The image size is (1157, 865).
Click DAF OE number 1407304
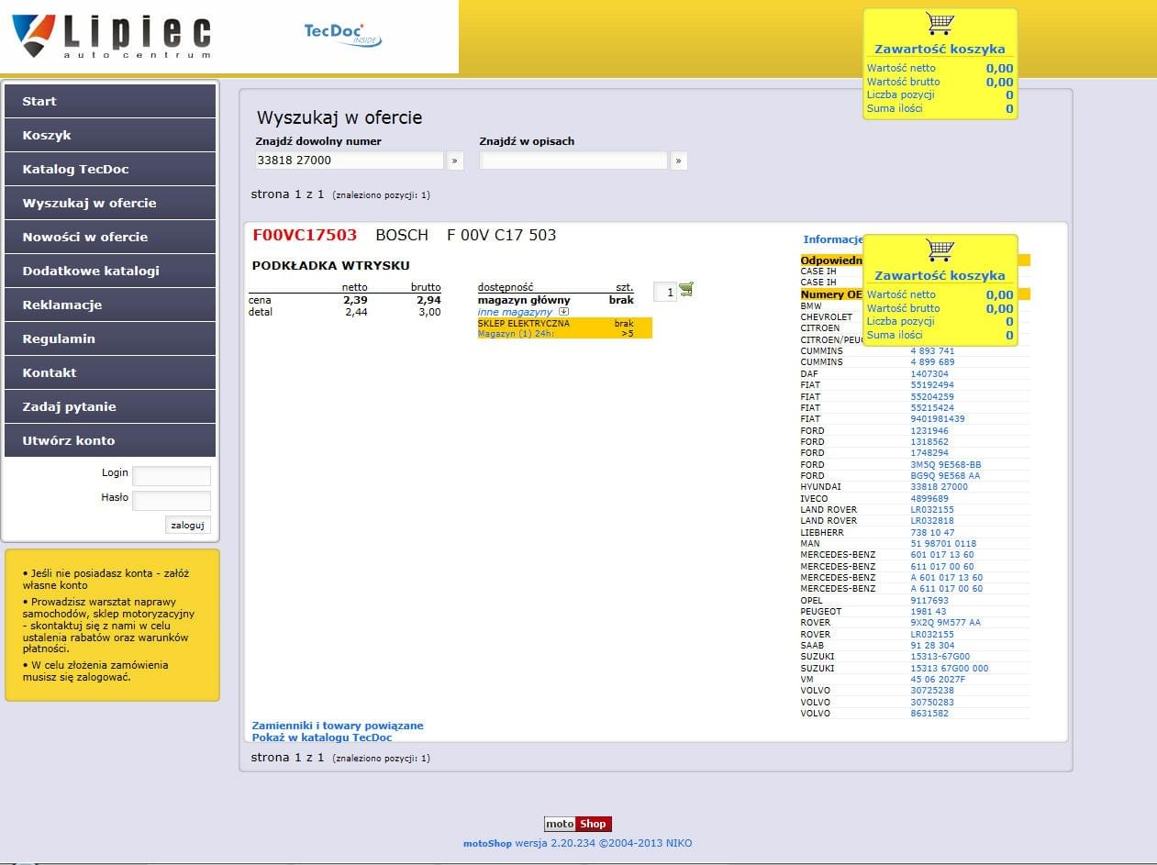click(929, 374)
